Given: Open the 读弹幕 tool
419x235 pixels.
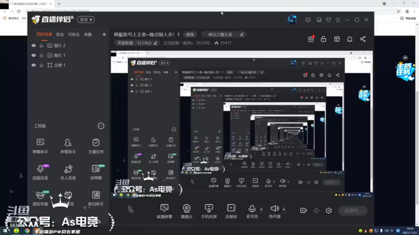Looking at the screenshot, I should pos(96,172).
